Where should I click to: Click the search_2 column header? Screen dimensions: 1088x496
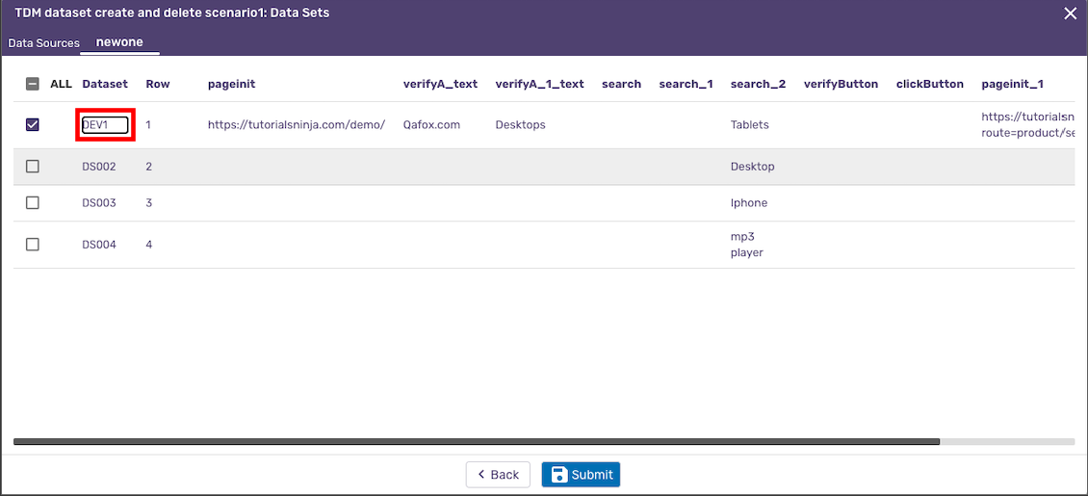(x=759, y=84)
